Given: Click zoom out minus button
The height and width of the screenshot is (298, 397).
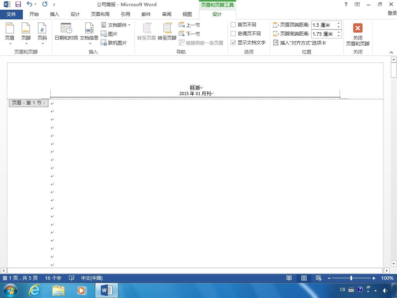Looking at the screenshot, I should [x=329, y=278].
